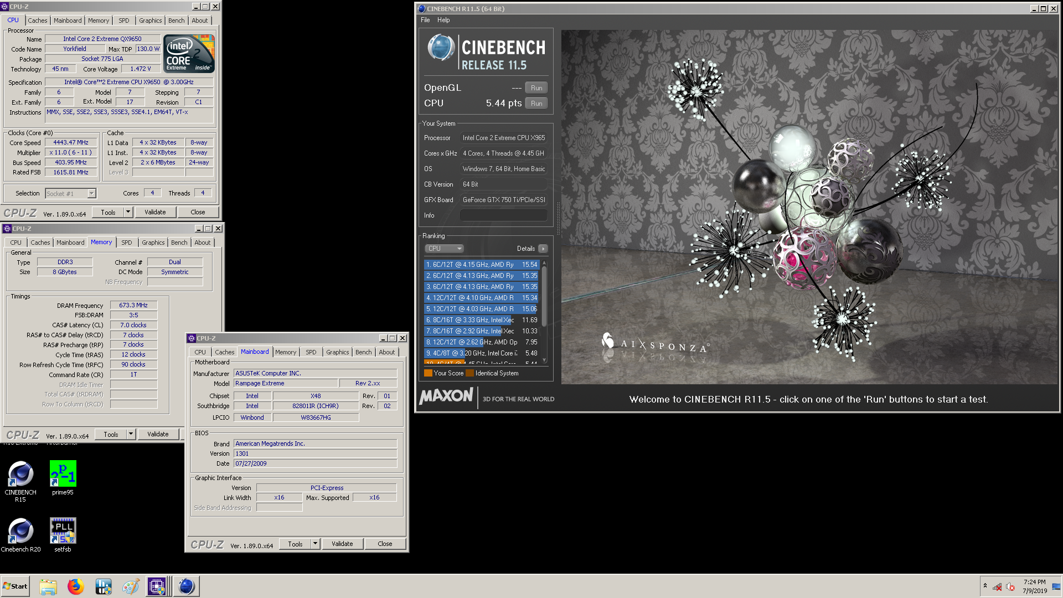This screenshot has height=598, width=1063.
Task: Click the Info input field
Action: coord(504,215)
